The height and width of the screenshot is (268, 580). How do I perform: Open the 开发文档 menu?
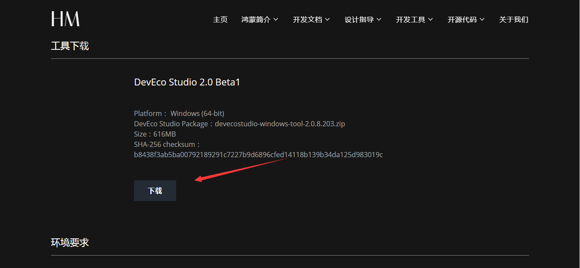pyautogui.click(x=308, y=20)
